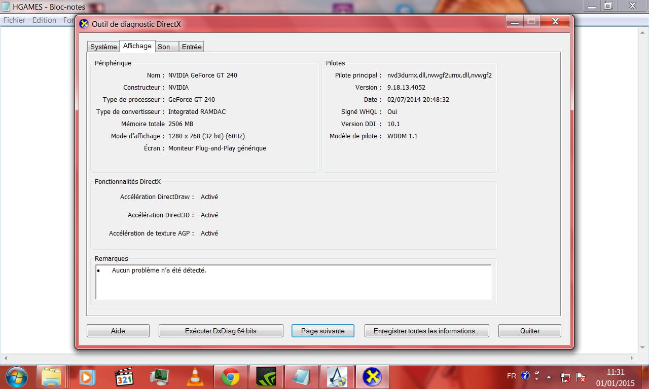The width and height of the screenshot is (649, 389).
Task: Click the Activé status for AGP texture
Action: pyautogui.click(x=209, y=233)
